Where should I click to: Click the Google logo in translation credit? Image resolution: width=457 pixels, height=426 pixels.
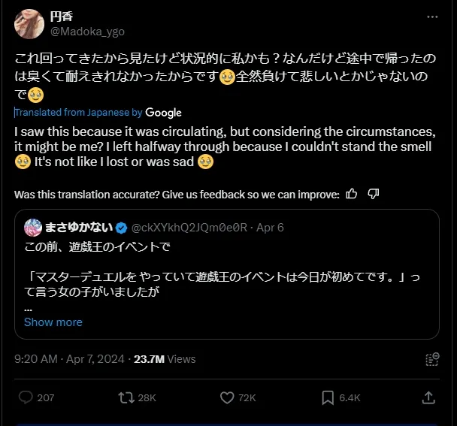(163, 113)
